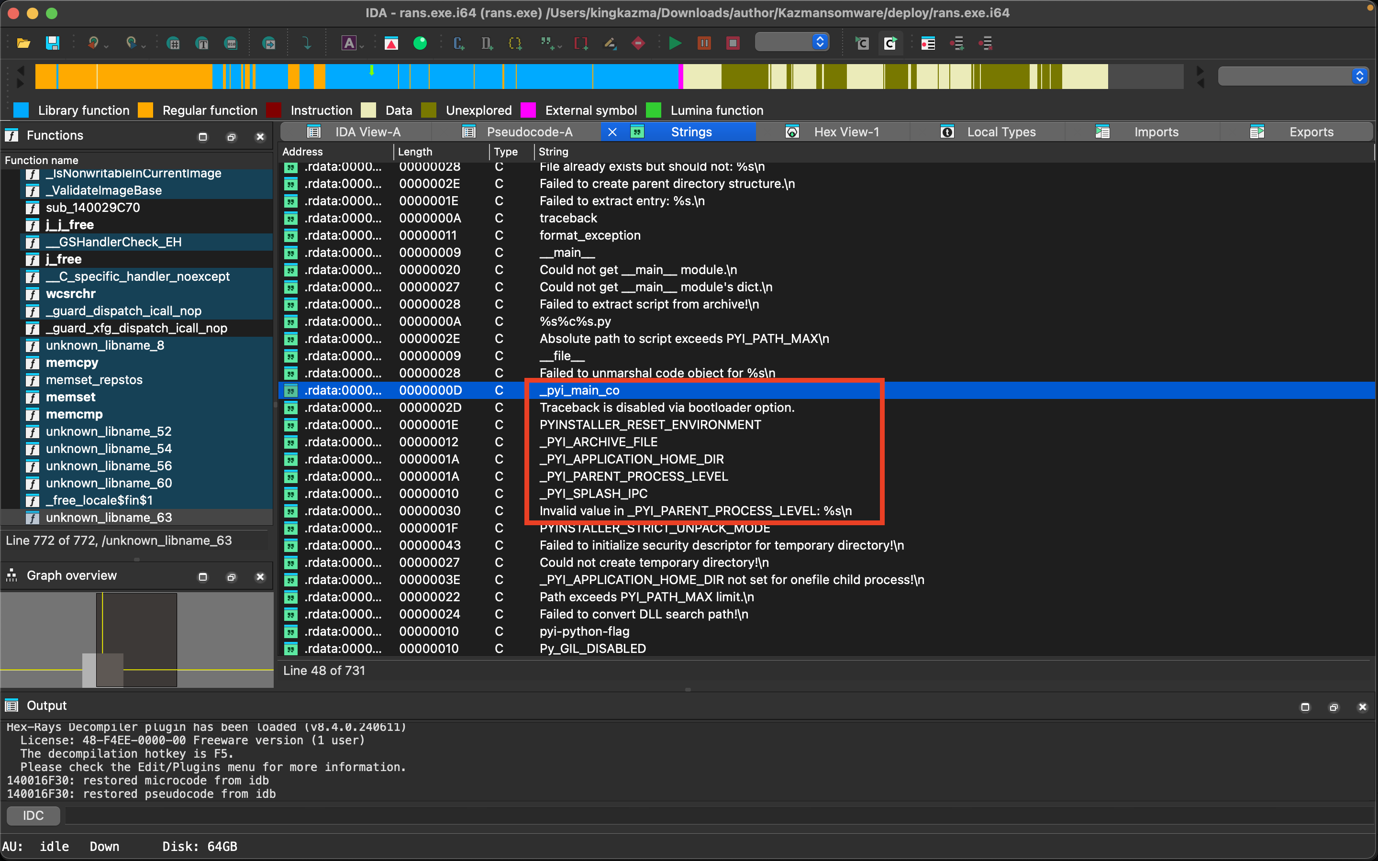This screenshot has height=861, width=1378.
Task: Start the debugger with green play button
Action: 675,43
